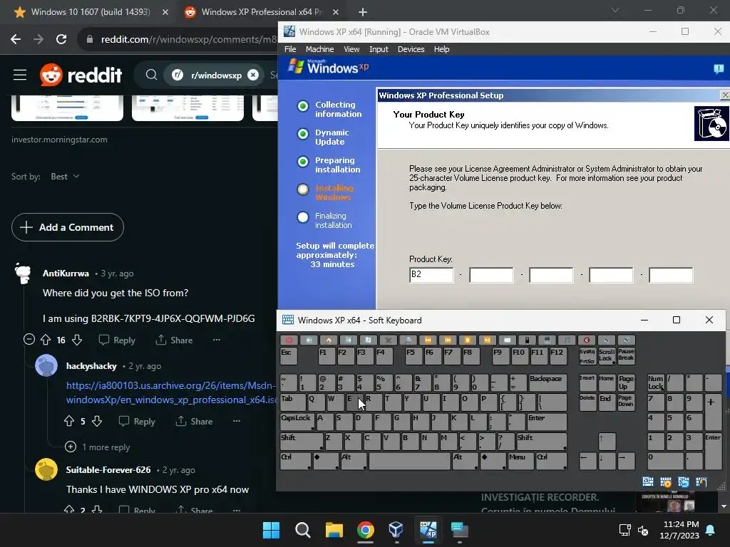The image size is (730, 547).
Task: Toggle the Num Lock key on Soft Keyboard
Action: (x=656, y=382)
